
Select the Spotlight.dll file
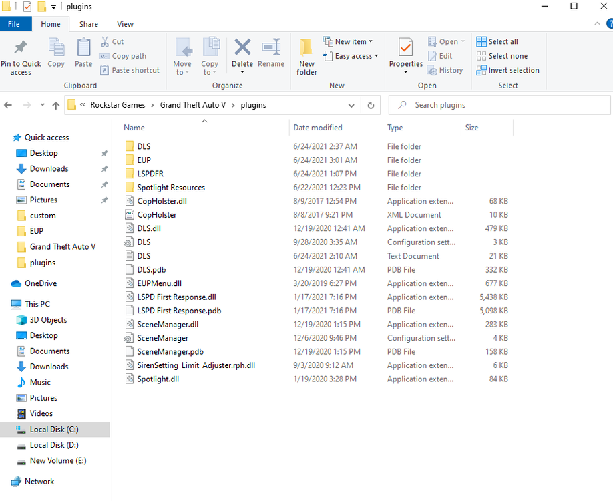[158, 379]
